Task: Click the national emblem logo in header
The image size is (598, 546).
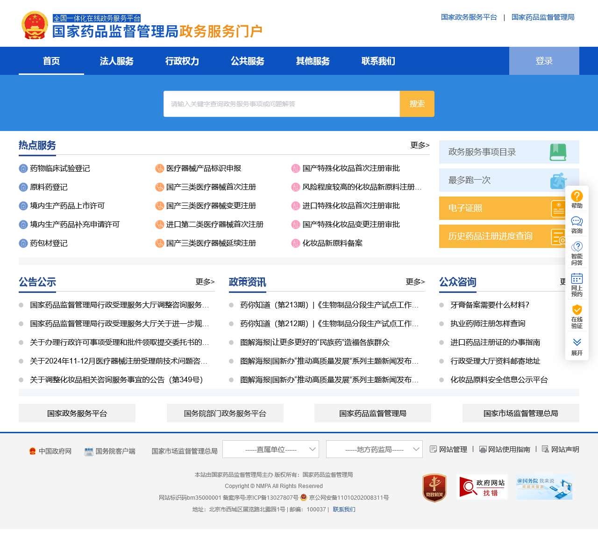Action: pyautogui.click(x=35, y=25)
